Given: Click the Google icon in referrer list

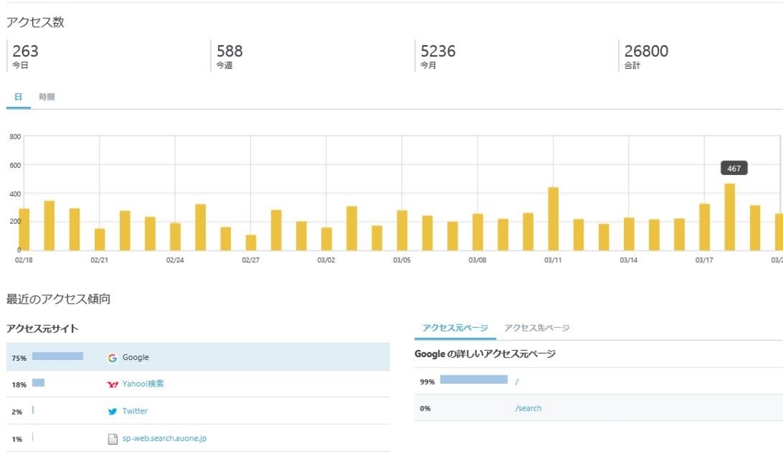Looking at the screenshot, I should coord(112,358).
